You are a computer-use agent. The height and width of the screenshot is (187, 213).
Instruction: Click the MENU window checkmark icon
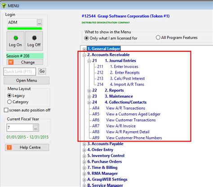click(4, 5)
